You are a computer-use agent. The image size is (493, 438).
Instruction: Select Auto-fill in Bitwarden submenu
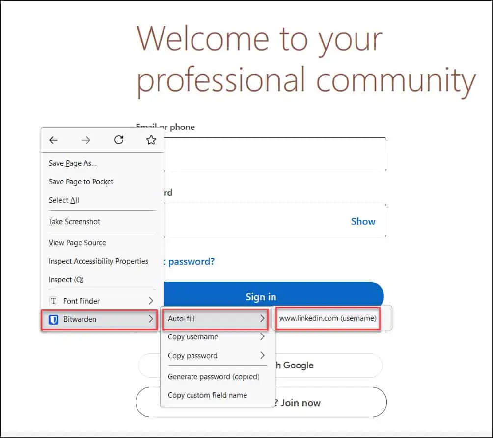[215, 319]
